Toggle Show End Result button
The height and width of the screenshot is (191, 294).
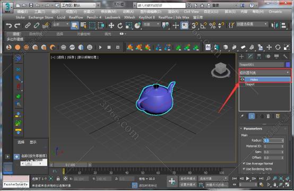coord(252,116)
